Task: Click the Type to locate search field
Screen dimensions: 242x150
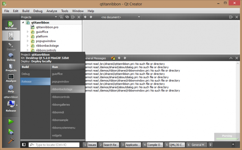Action: pos(56,145)
